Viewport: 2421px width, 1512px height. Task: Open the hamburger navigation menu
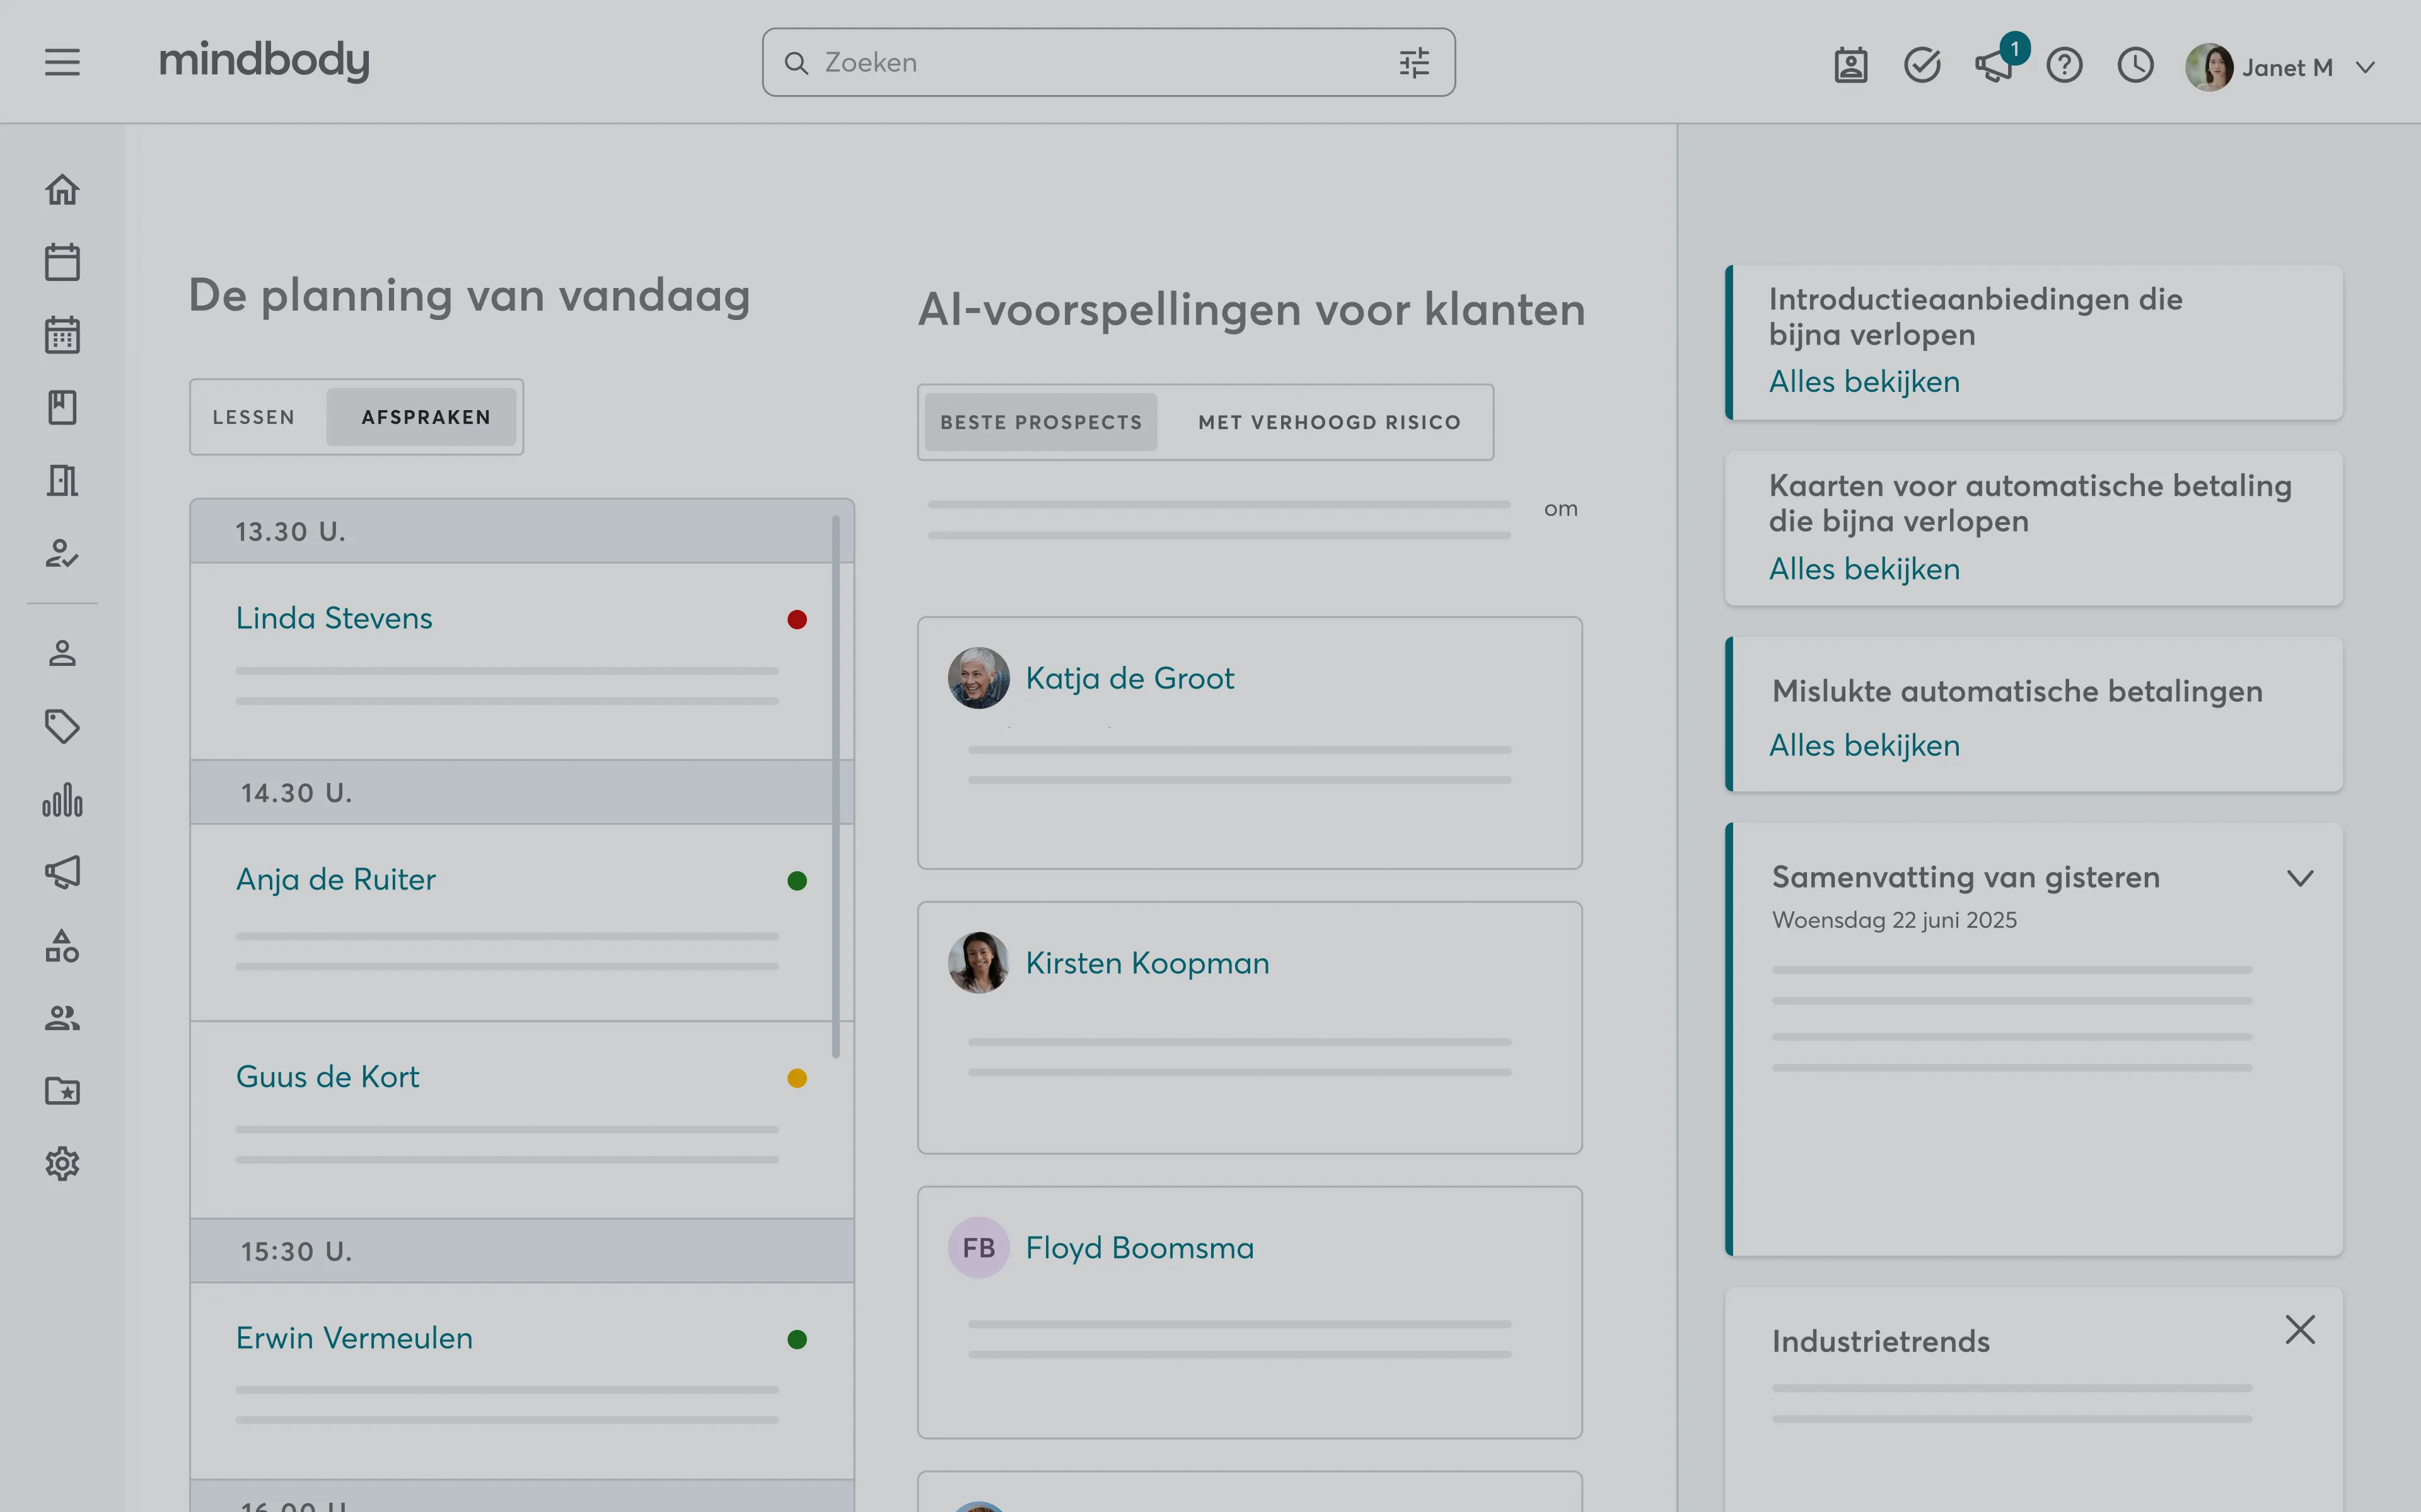(x=62, y=62)
